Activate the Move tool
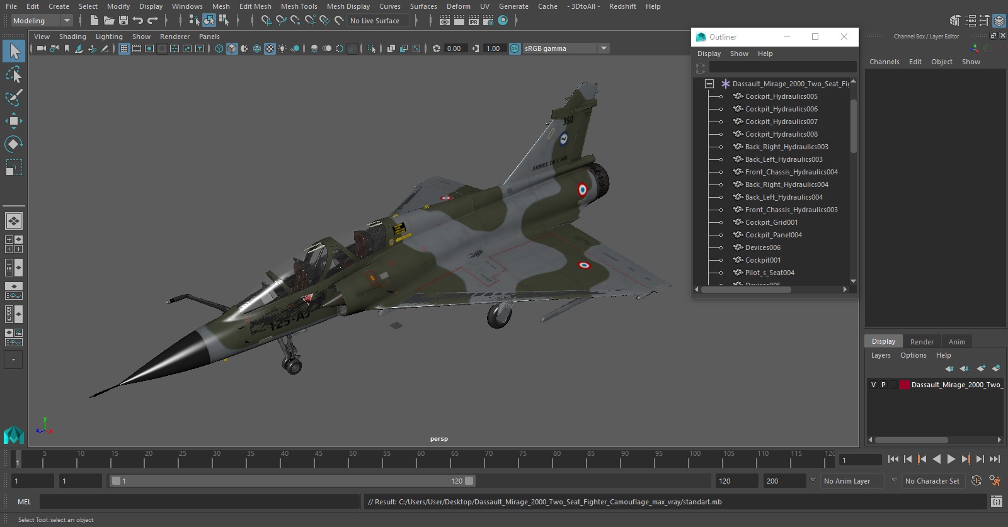 [14, 121]
